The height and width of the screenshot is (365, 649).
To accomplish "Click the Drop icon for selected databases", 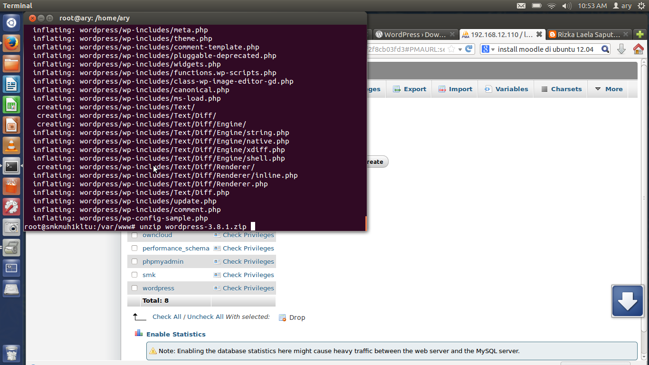I will click(282, 317).
